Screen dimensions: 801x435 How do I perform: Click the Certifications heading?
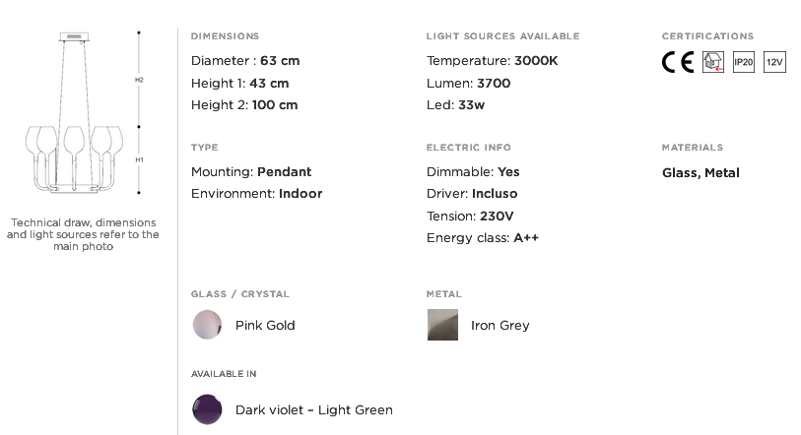coord(708,36)
